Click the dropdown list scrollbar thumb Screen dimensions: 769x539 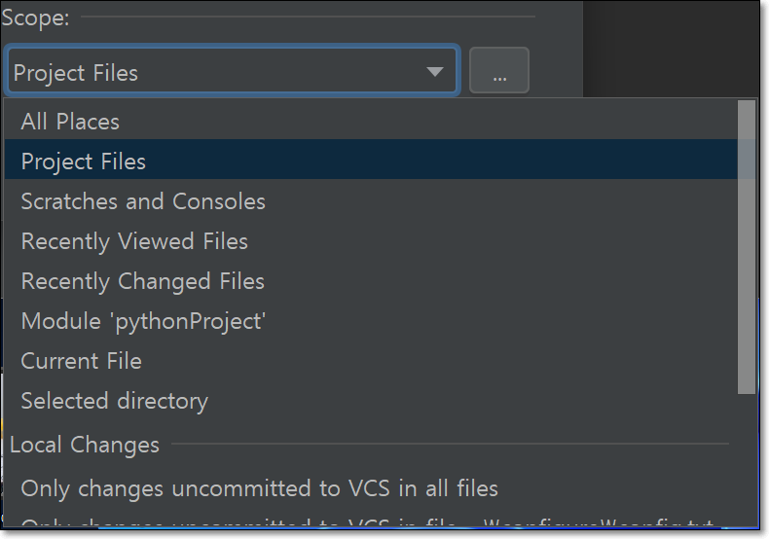(x=747, y=247)
